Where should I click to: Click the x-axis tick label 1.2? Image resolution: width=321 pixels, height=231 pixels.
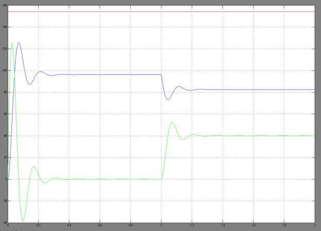pyautogui.click(x=192, y=225)
